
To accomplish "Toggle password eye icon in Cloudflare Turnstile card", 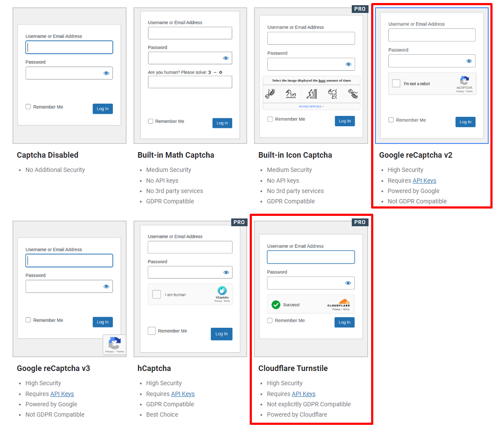I will pos(348,283).
